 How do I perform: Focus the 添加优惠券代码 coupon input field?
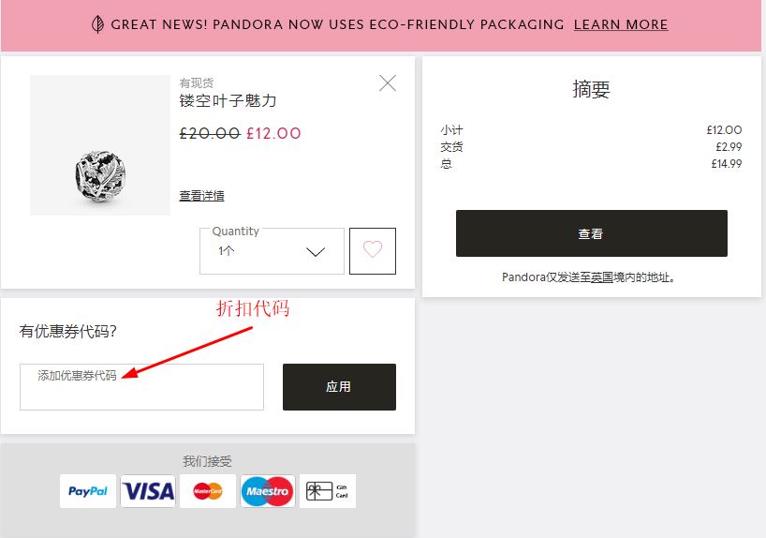tap(141, 387)
